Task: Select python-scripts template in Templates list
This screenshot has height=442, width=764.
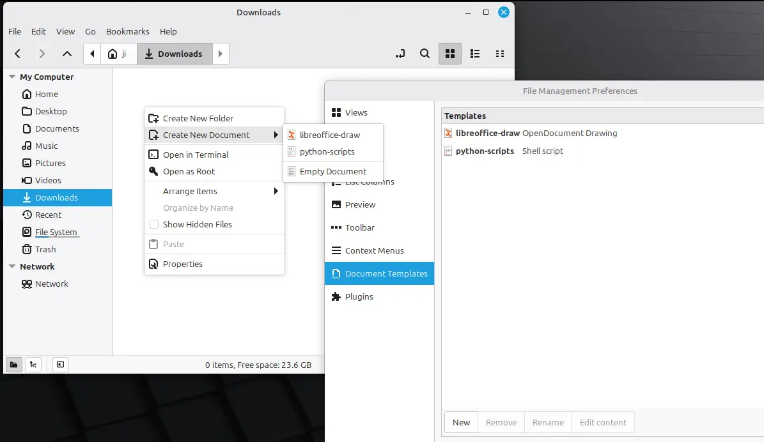Action: tap(484, 151)
